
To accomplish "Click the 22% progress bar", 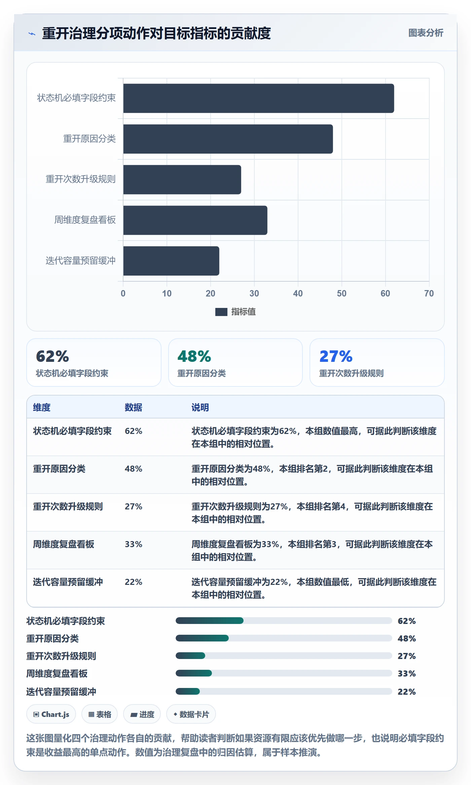I will point(284,691).
